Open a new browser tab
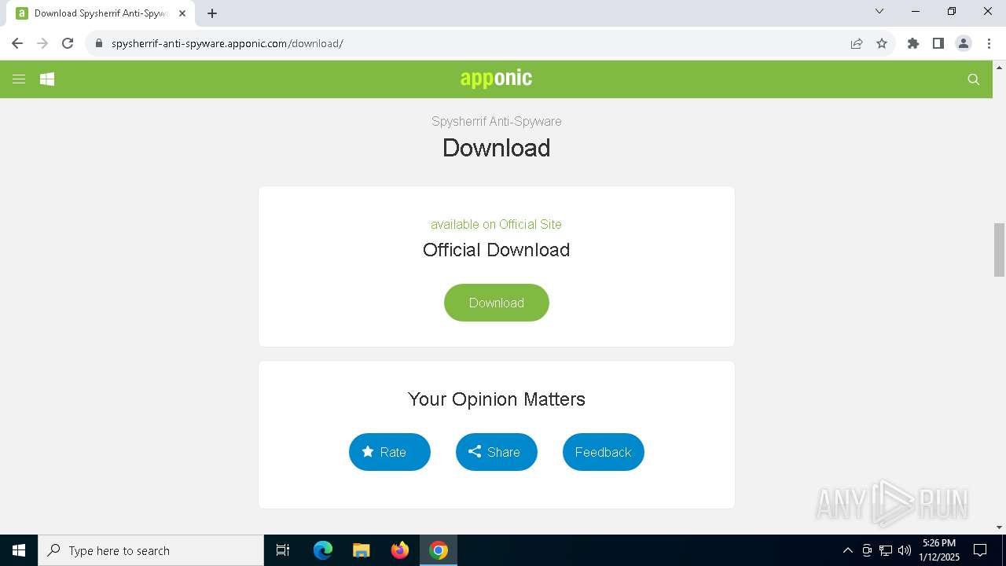1006x566 pixels. click(x=212, y=13)
